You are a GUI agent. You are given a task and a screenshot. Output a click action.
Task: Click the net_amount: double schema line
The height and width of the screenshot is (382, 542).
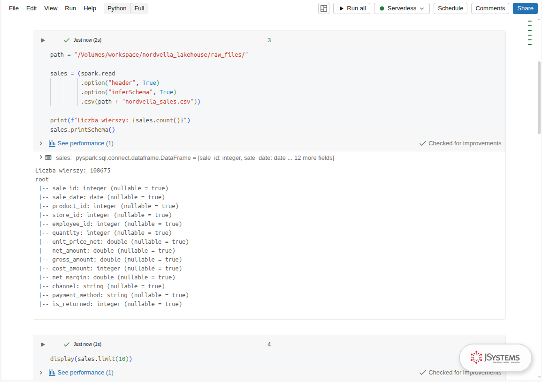pos(107,251)
